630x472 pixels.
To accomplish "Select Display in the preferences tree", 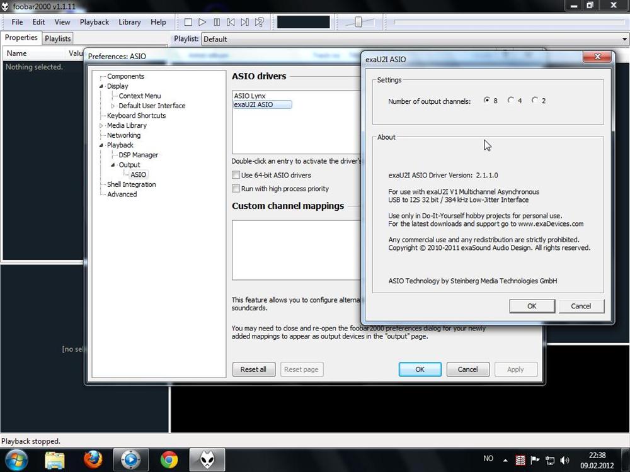I will tap(117, 86).
